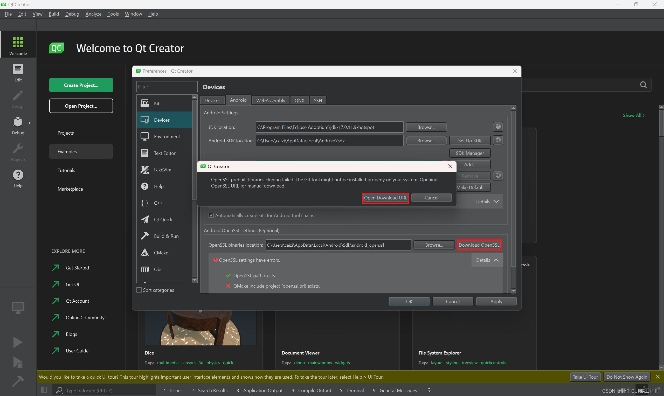Click Take UI Tour button
This screenshot has width=664, height=396.
pyautogui.click(x=585, y=377)
